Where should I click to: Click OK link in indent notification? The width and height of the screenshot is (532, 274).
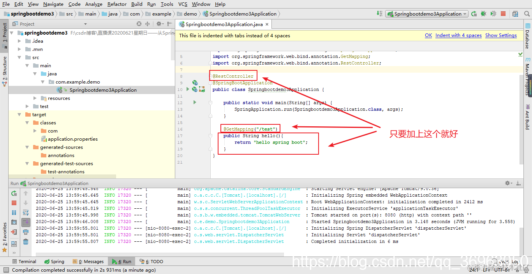428,35
